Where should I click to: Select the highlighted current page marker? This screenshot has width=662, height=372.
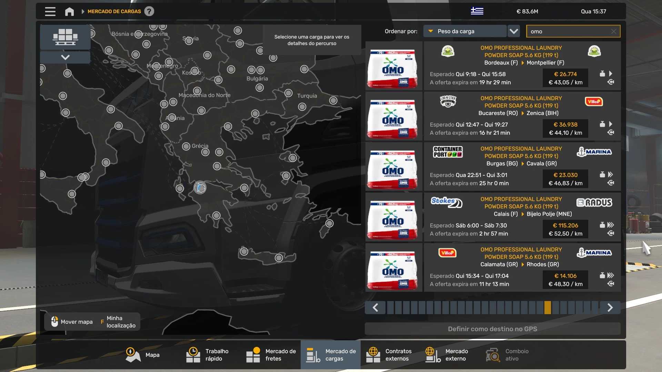coord(548,308)
